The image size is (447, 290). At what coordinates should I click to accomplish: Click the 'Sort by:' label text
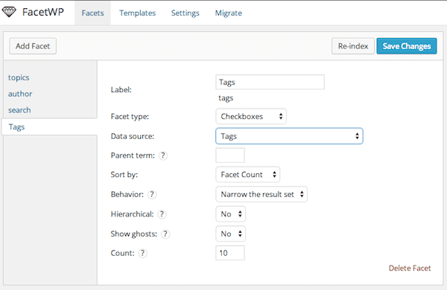124,175
